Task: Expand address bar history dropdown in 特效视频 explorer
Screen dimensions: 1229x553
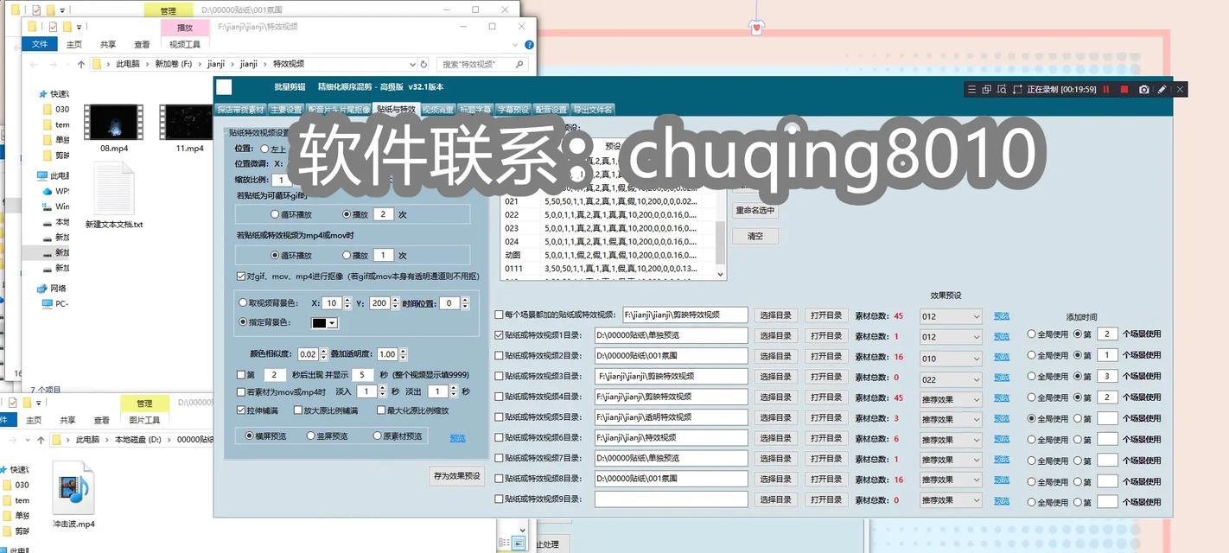Action: tap(413, 64)
